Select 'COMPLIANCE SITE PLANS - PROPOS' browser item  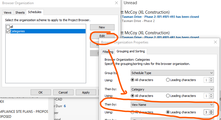point(24,112)
